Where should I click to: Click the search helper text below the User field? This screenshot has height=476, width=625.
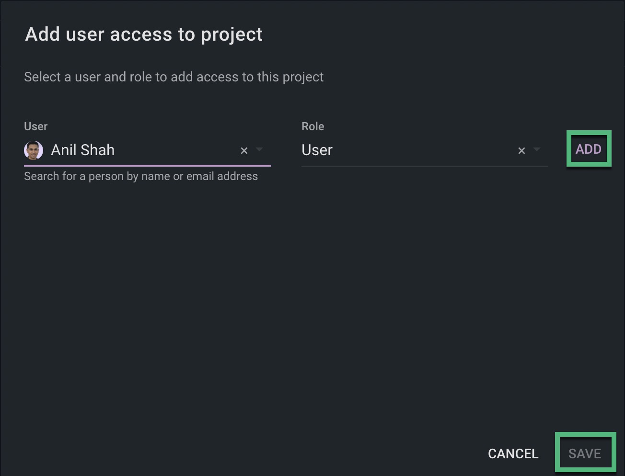click(141, 176)
